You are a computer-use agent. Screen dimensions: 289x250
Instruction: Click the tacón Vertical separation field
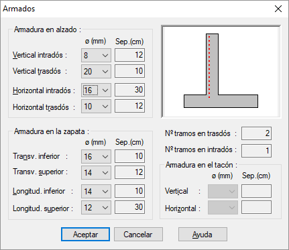pyautogui.click(x=256, y=191)
